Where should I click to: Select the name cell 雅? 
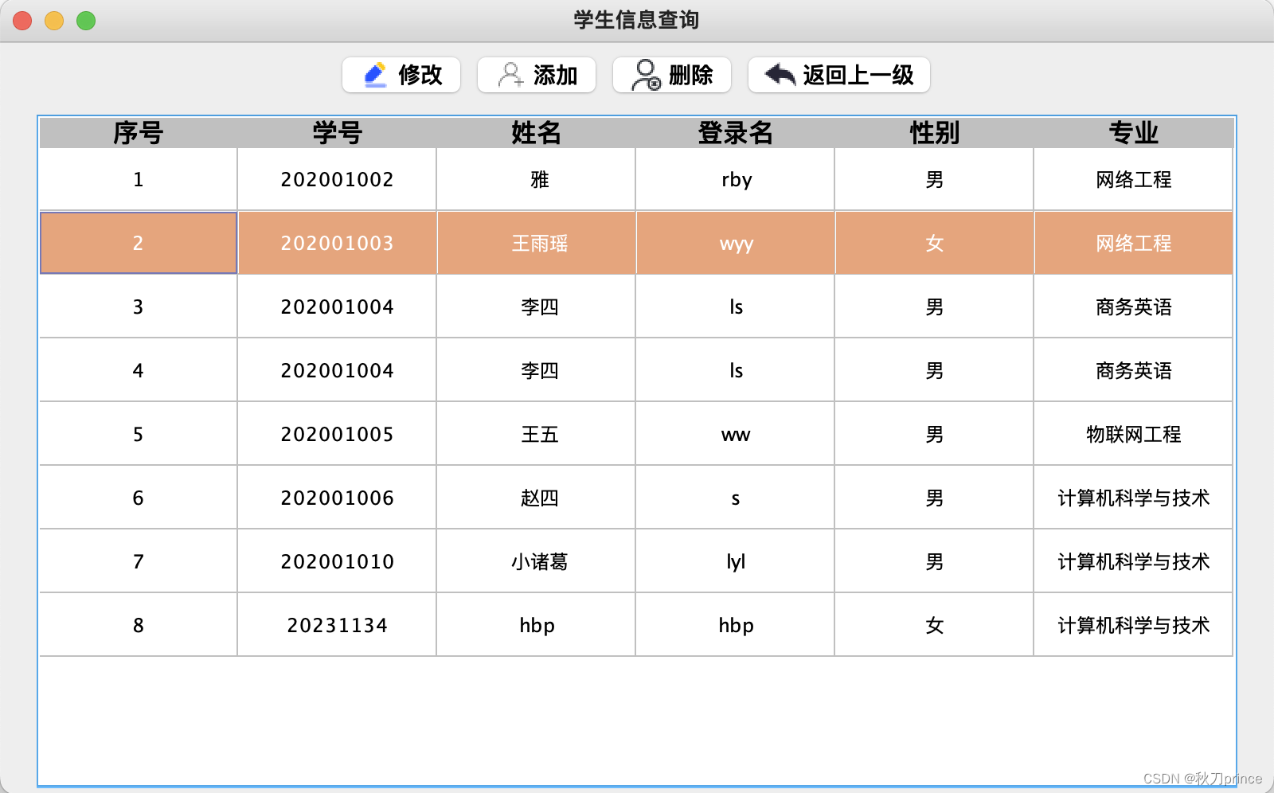coord(537,179)
